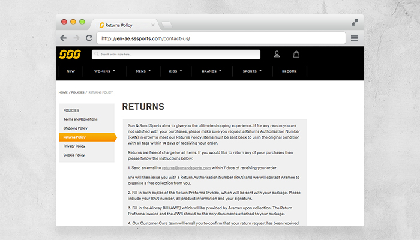The width and height of the screenshot is (420, 240).
Task: Close the Returns Policy tab
Action: (153, 25)
